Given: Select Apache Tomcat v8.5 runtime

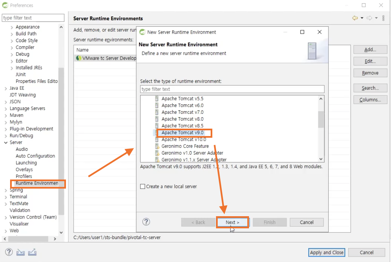Looking at the screenshot, I should [182, 126].
